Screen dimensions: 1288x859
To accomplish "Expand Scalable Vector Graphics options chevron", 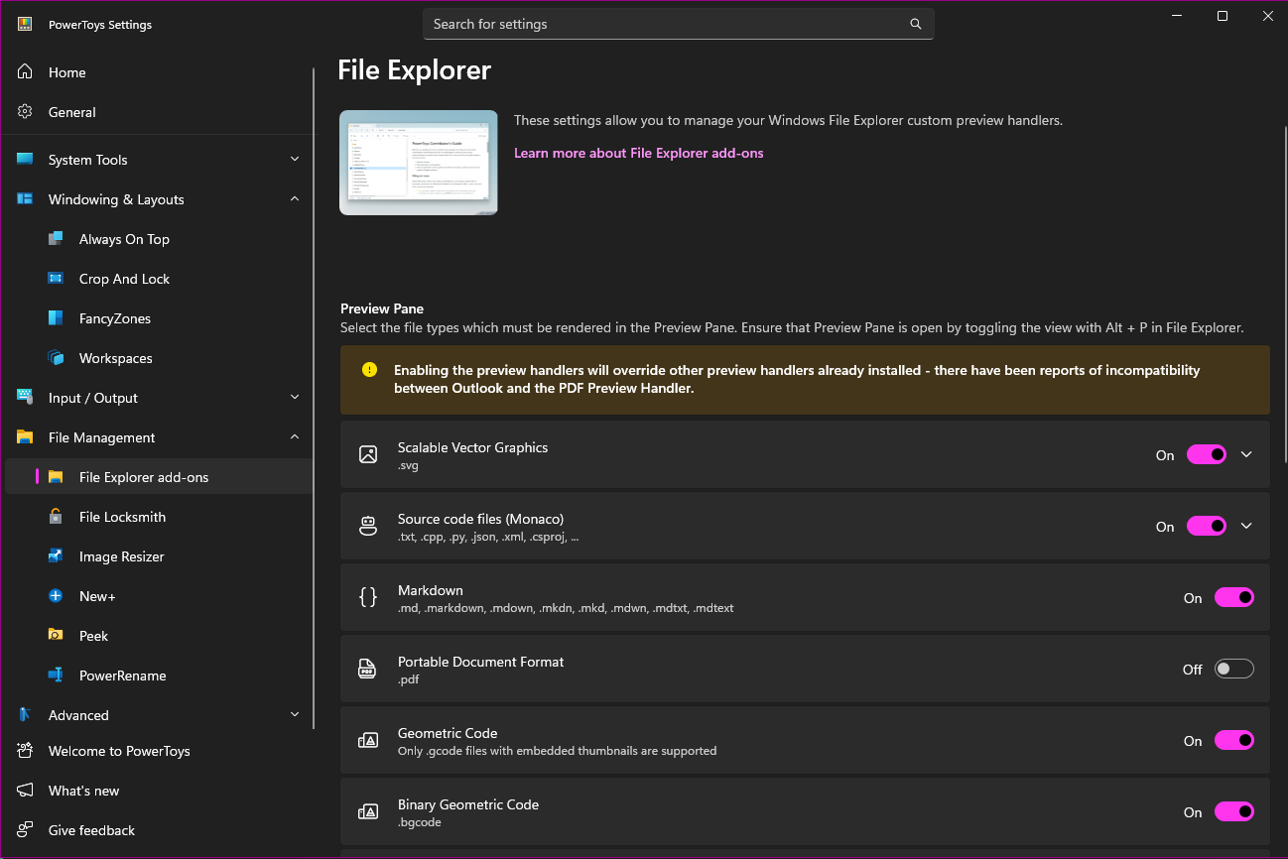I will [x=1247, y=454].
